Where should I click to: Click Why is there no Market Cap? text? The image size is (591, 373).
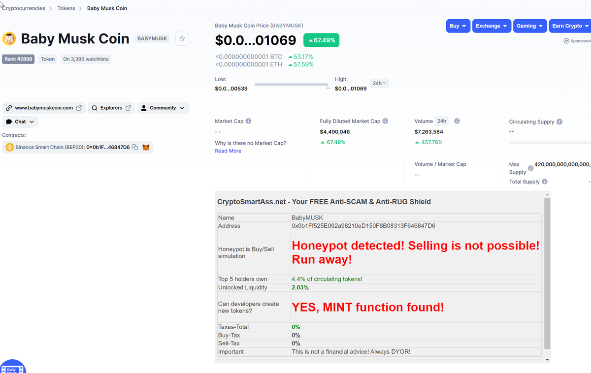[251, 143]
